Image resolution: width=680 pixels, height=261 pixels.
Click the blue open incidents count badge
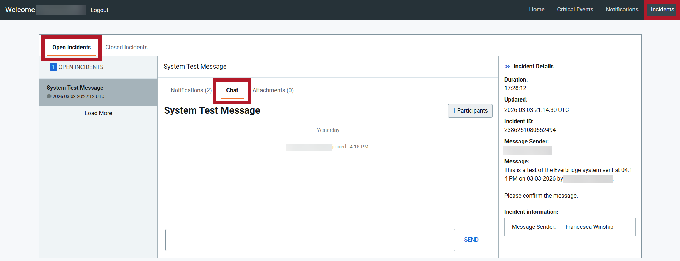[x=53, y=67]
